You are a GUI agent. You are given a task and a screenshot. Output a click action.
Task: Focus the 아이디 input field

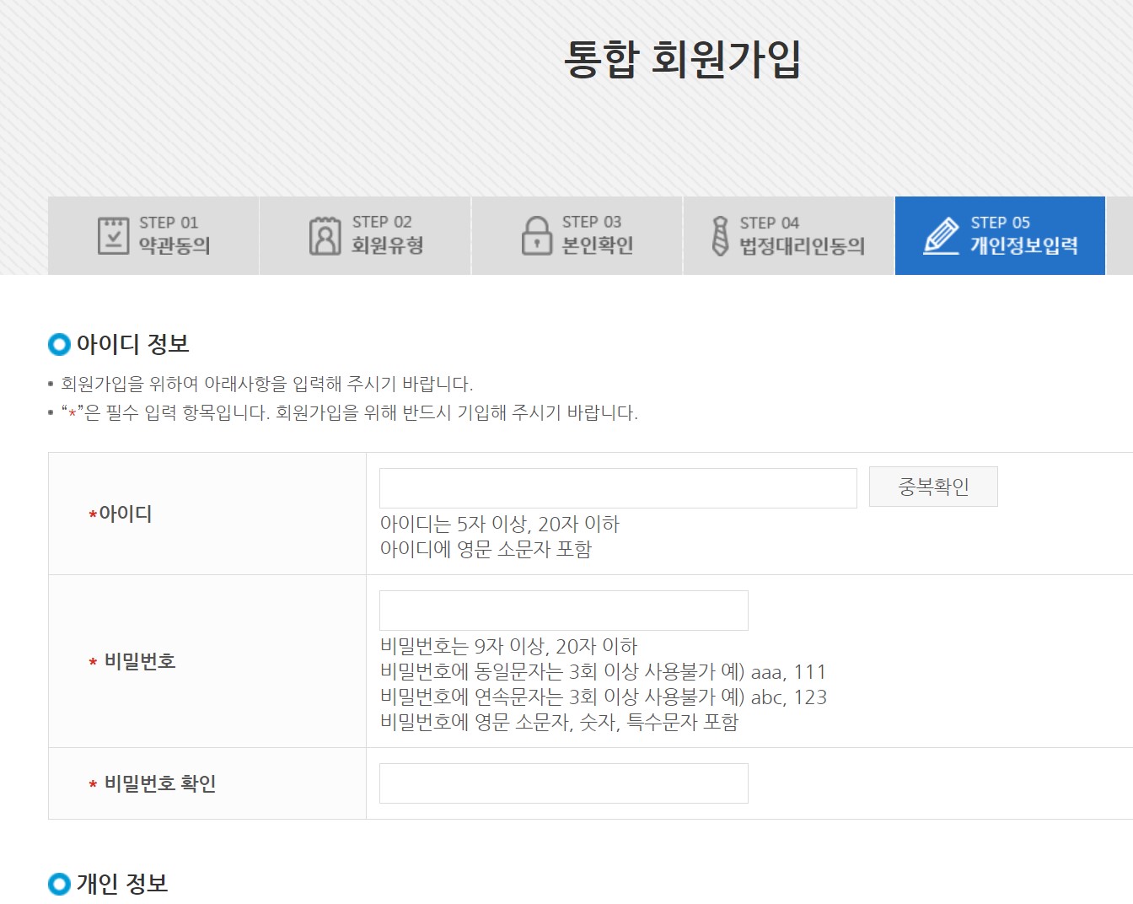[x=618, y=488]
